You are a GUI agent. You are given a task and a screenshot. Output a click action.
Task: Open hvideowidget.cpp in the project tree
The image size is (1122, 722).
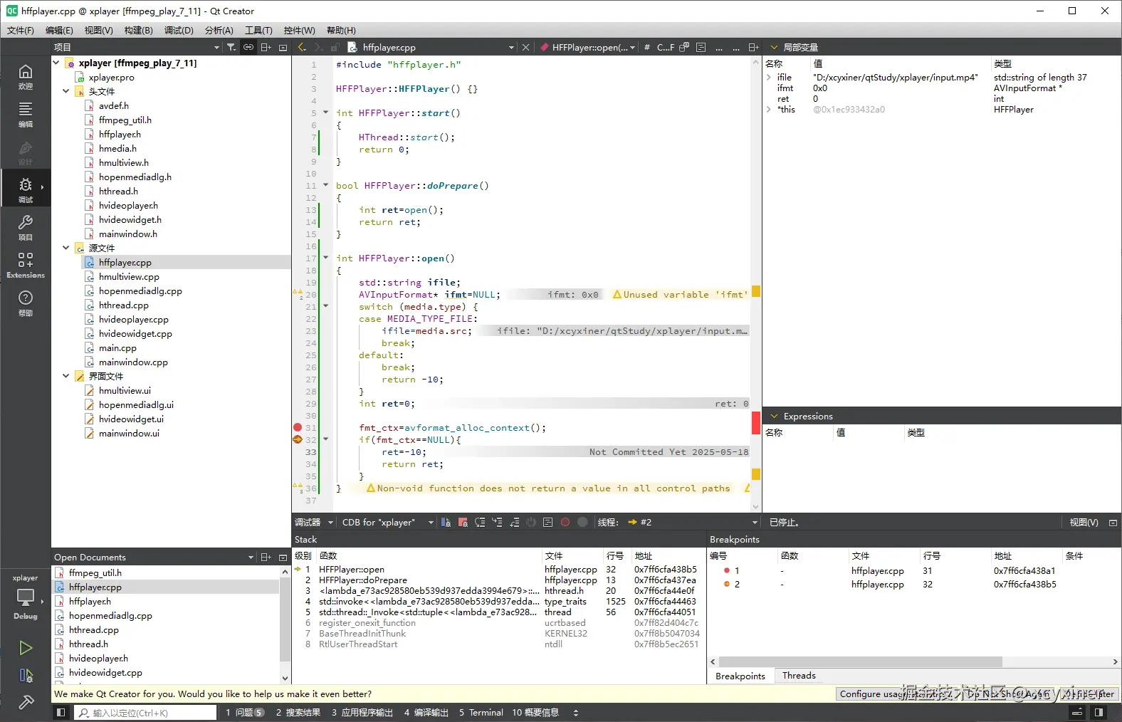(135, 334)
